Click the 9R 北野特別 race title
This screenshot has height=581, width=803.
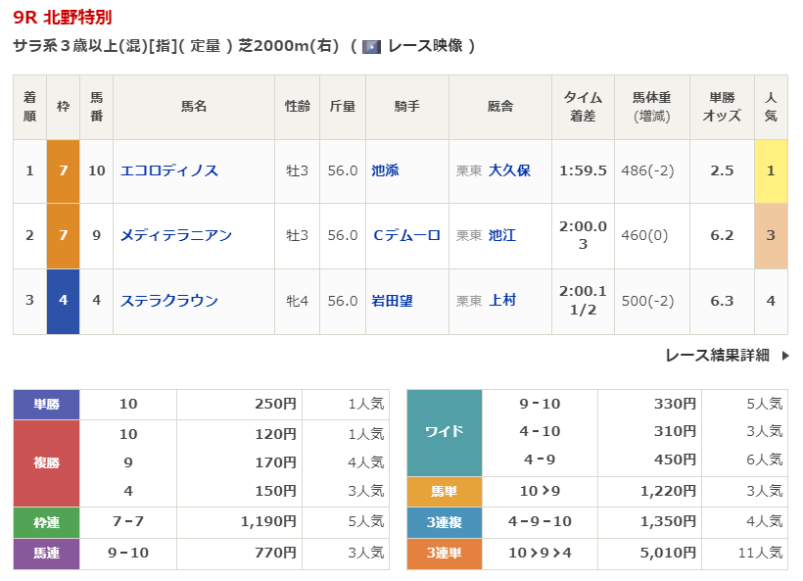[x=63, y=18]
